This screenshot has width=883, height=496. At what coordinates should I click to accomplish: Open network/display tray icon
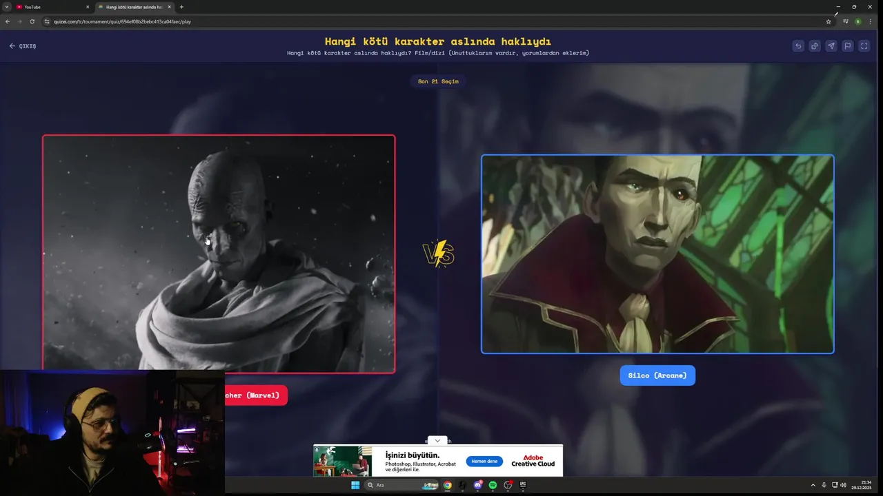(834, 485)
